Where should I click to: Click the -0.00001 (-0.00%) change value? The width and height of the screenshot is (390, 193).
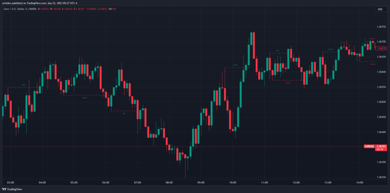click(98, 9)
